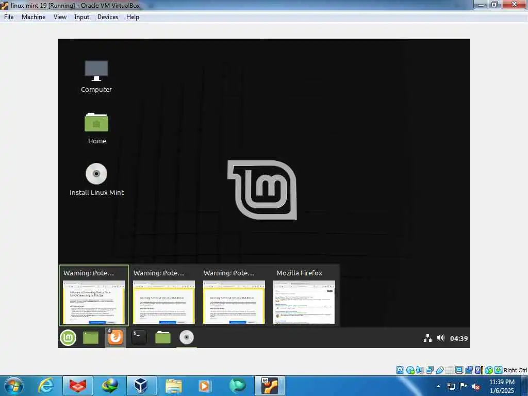
Task: Open Windows Explorer from the taskbar
Action: (173, 386)
